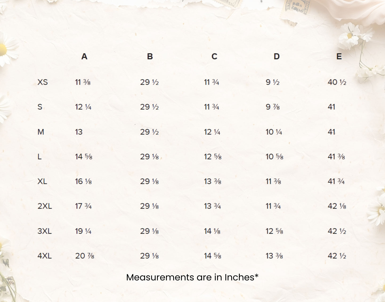
Task: Click XS value 40 ½ in column E
Action: [x=337, y=82]
